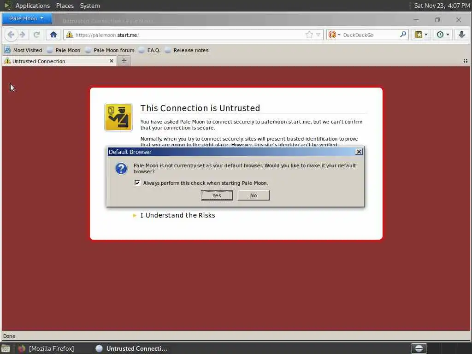
Task: Bookmark this page with the star icon
Action: click(x=309, y=35)
